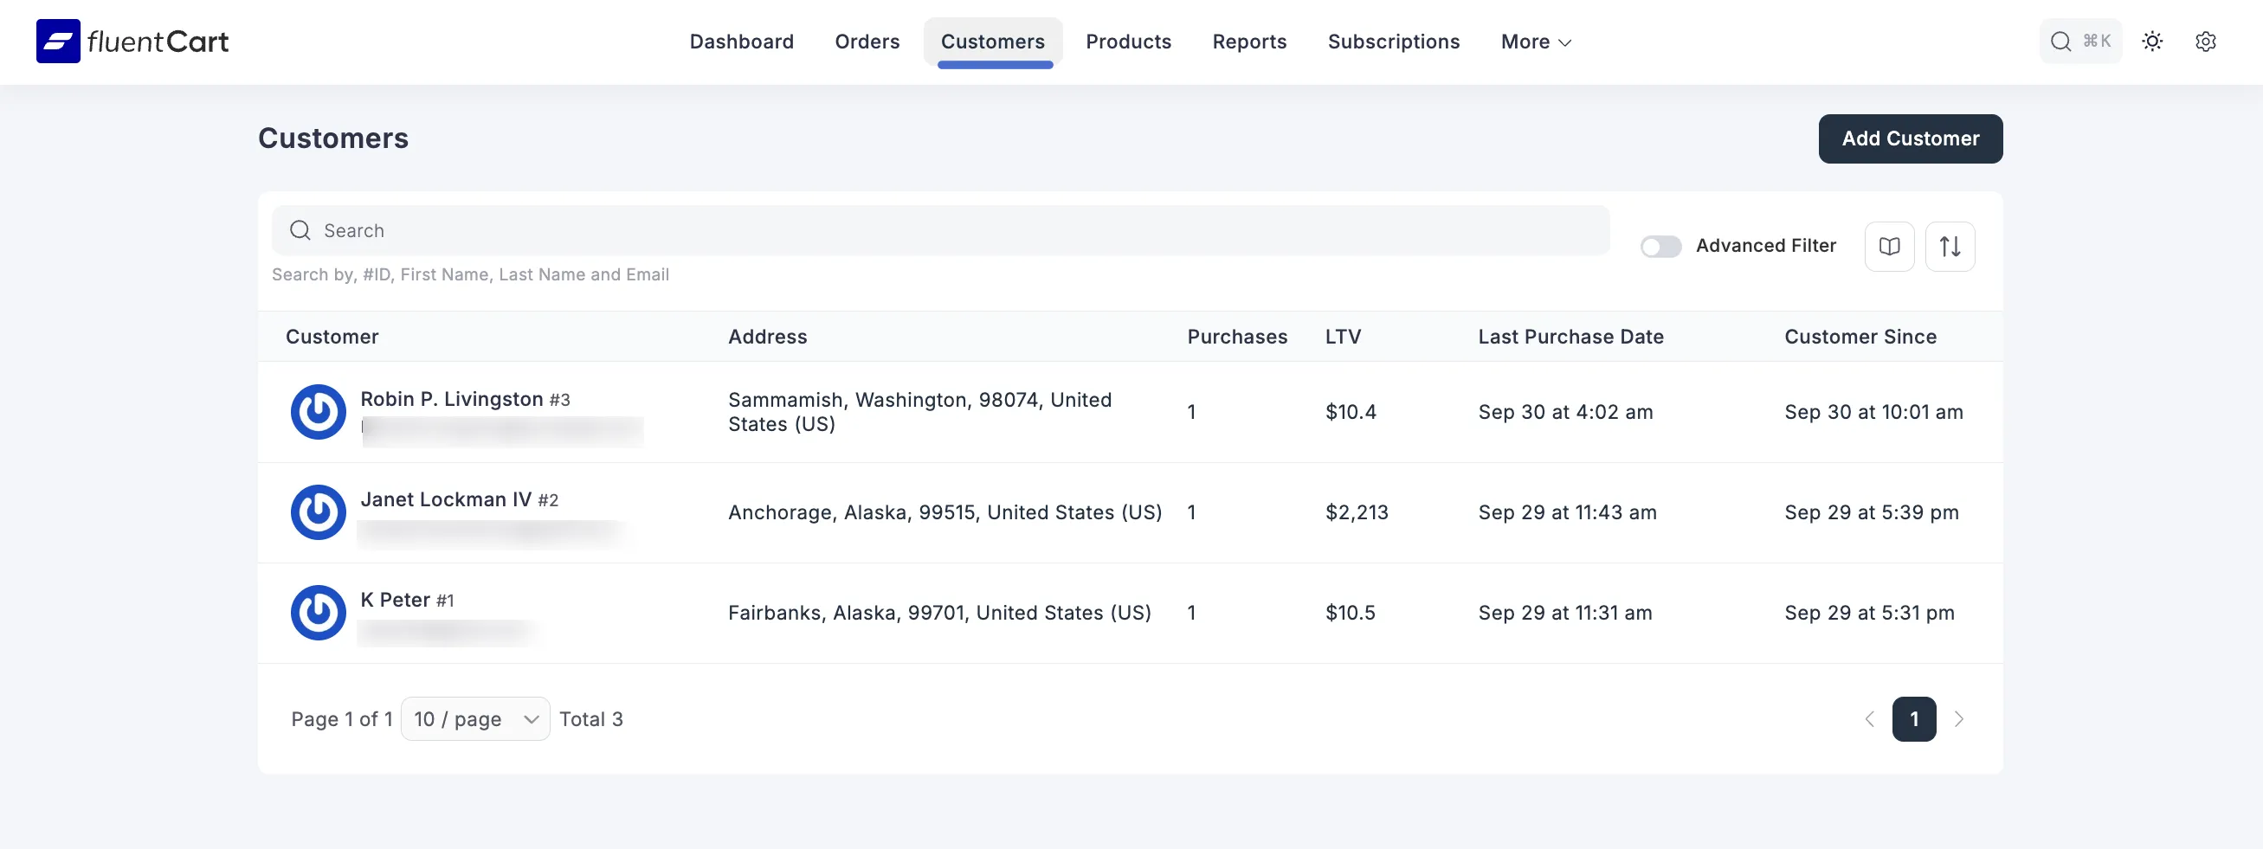Select page number 1 button

tap(1913, 719)
